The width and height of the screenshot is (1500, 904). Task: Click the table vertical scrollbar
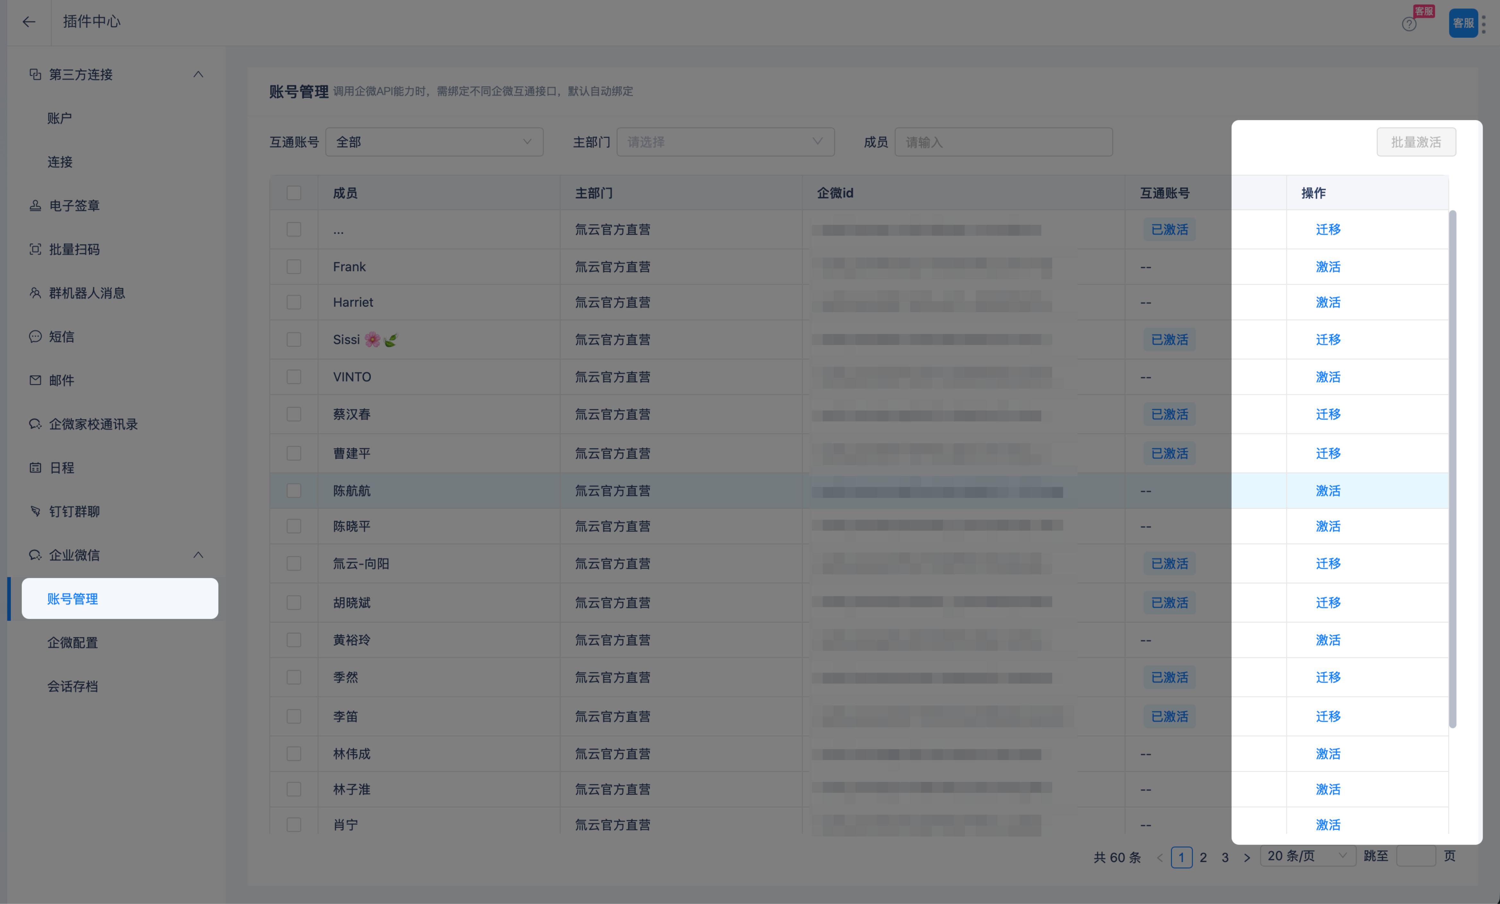coord(1452,469)
